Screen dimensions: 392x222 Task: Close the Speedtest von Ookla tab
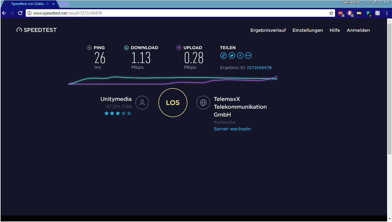(53, 4)
